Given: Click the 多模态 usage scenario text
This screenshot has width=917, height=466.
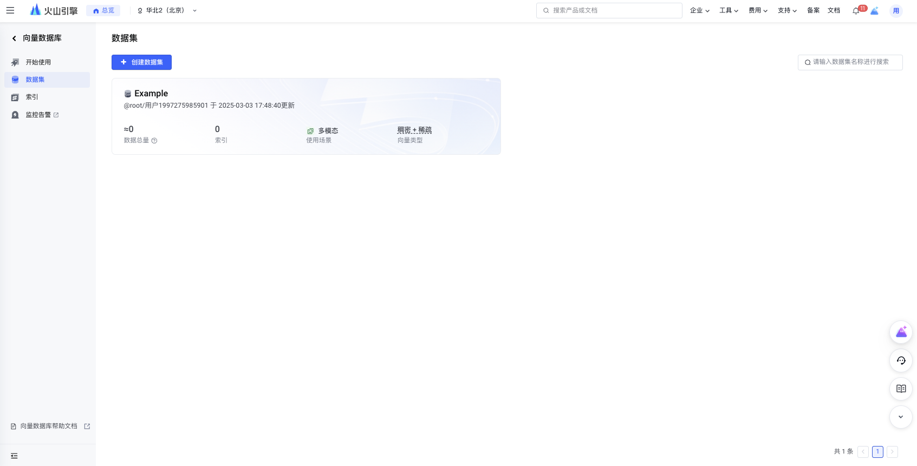Looking at the screenshot, I should pyautogui.click(x=328, y=131).
